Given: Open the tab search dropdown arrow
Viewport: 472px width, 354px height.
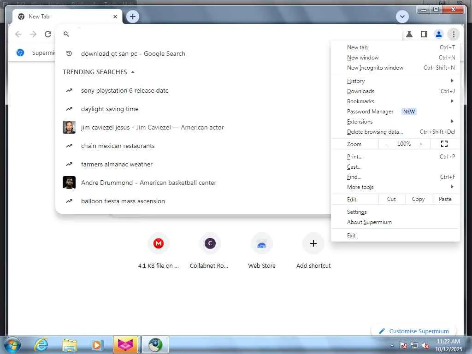Looking at the screenshot, I should (x=402, y=17).
